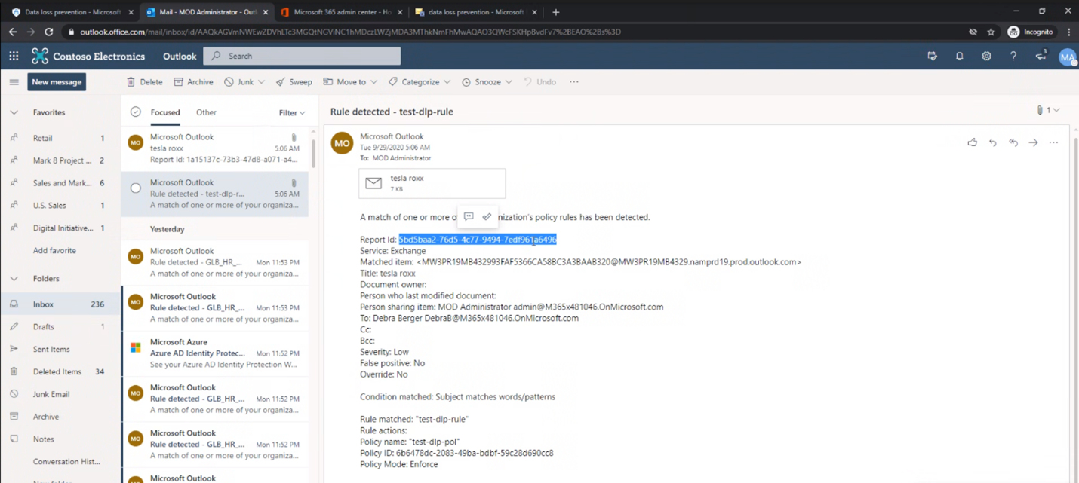The image size is (1079, 483).
Task: Click the New message button
Action: pyautogui.click(x=57, y=82)
